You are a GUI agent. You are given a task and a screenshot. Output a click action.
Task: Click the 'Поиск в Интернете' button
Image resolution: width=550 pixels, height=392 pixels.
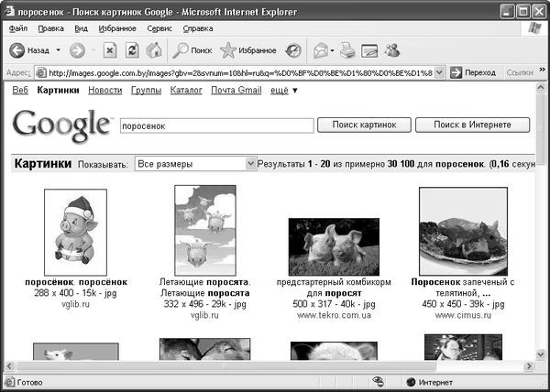click(472, 125)
